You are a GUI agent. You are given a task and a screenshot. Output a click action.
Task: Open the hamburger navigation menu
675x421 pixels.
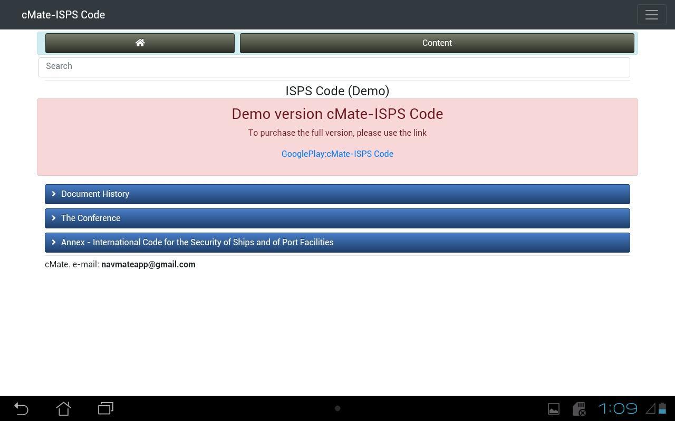coord(651,15)
